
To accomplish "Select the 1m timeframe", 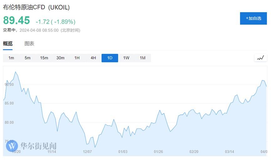I will [11, 58].
